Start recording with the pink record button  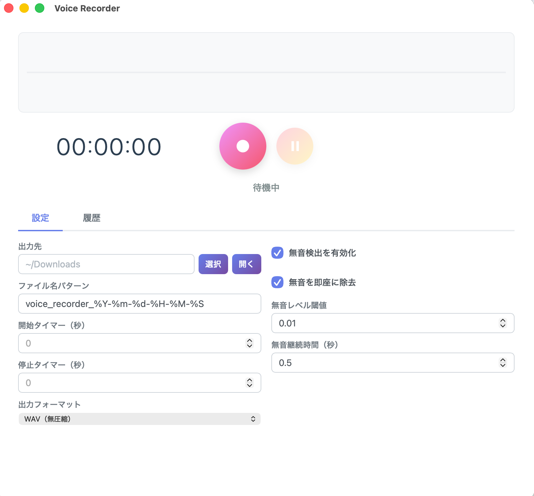243,146
